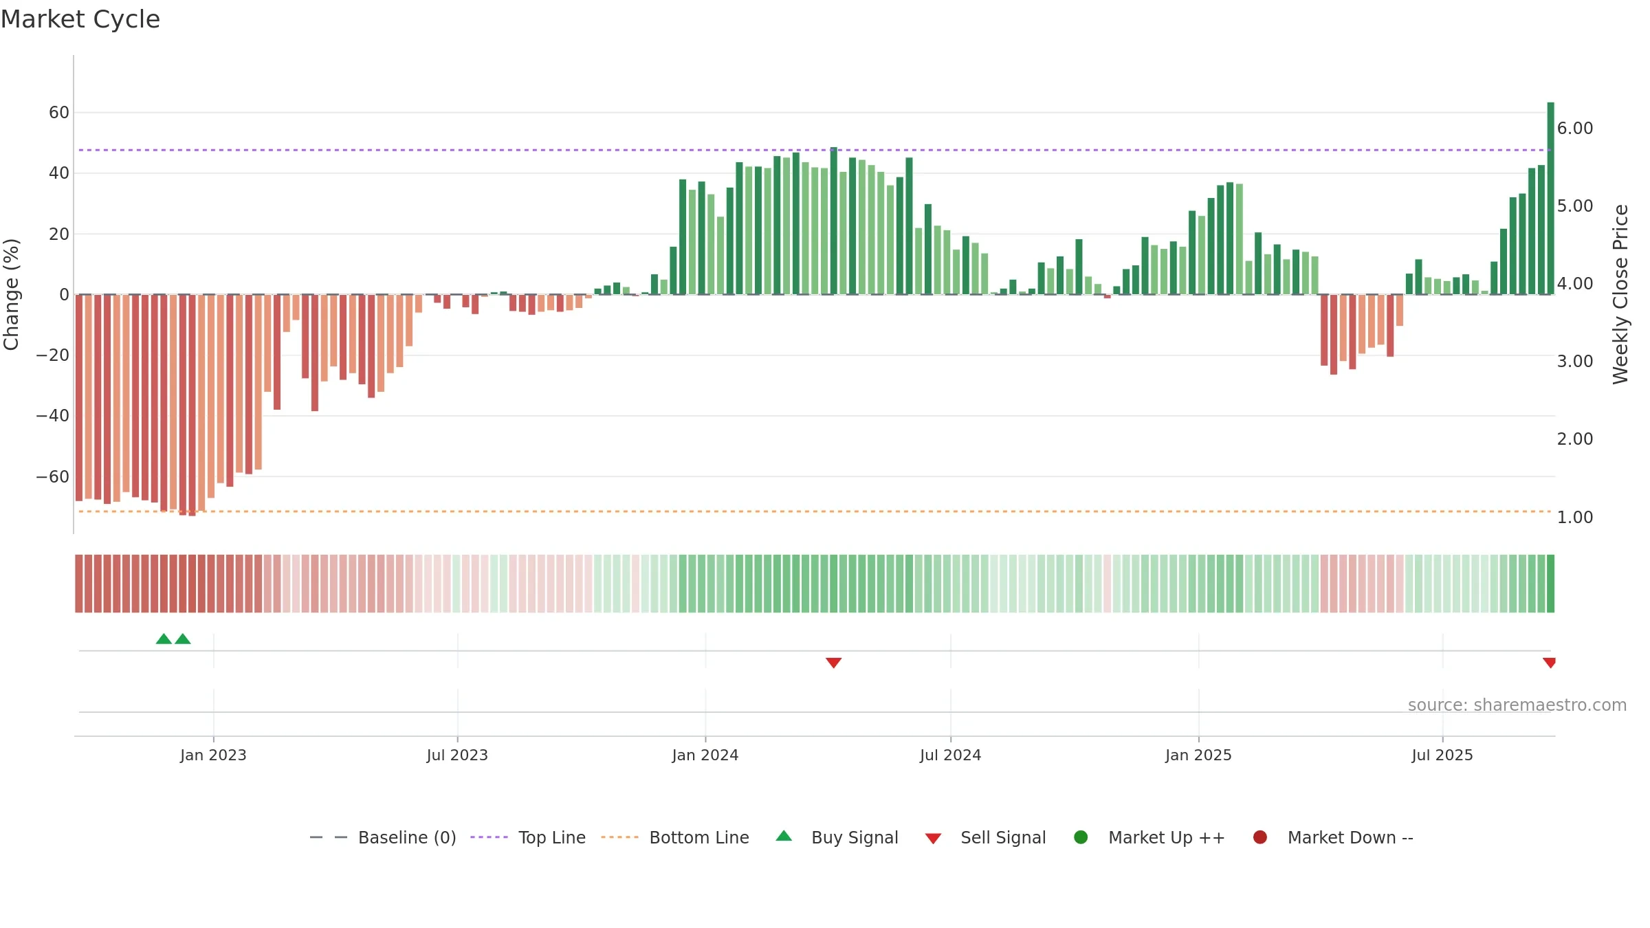Click the Buy Signal legend entry
This screenshot has width=1650, height=928.
click(837, 837)
